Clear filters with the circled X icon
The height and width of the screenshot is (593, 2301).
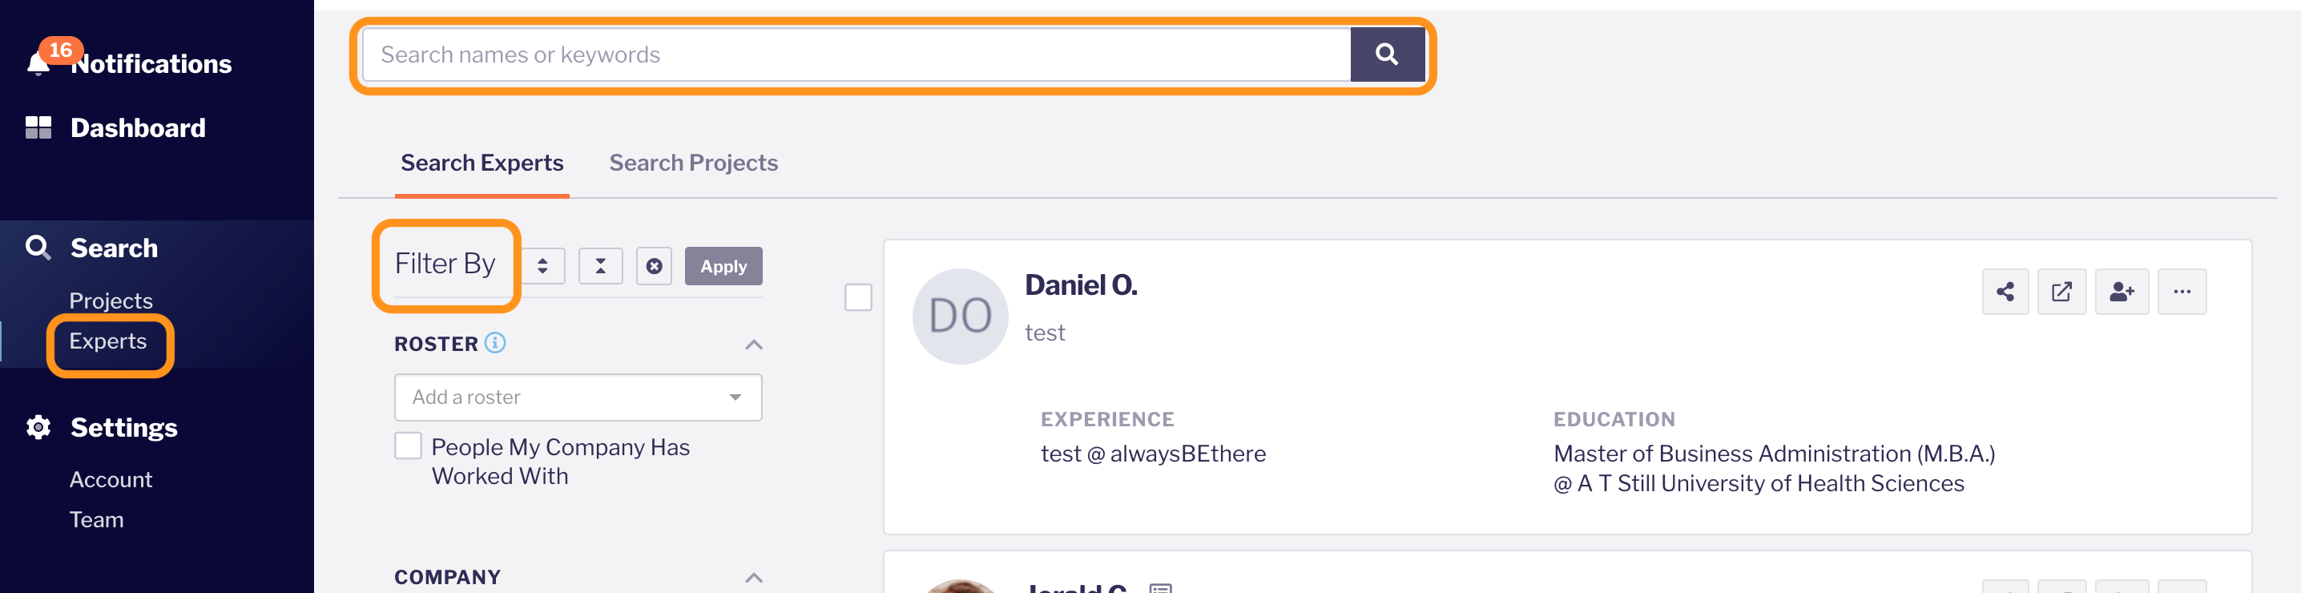tap(654, 266)
